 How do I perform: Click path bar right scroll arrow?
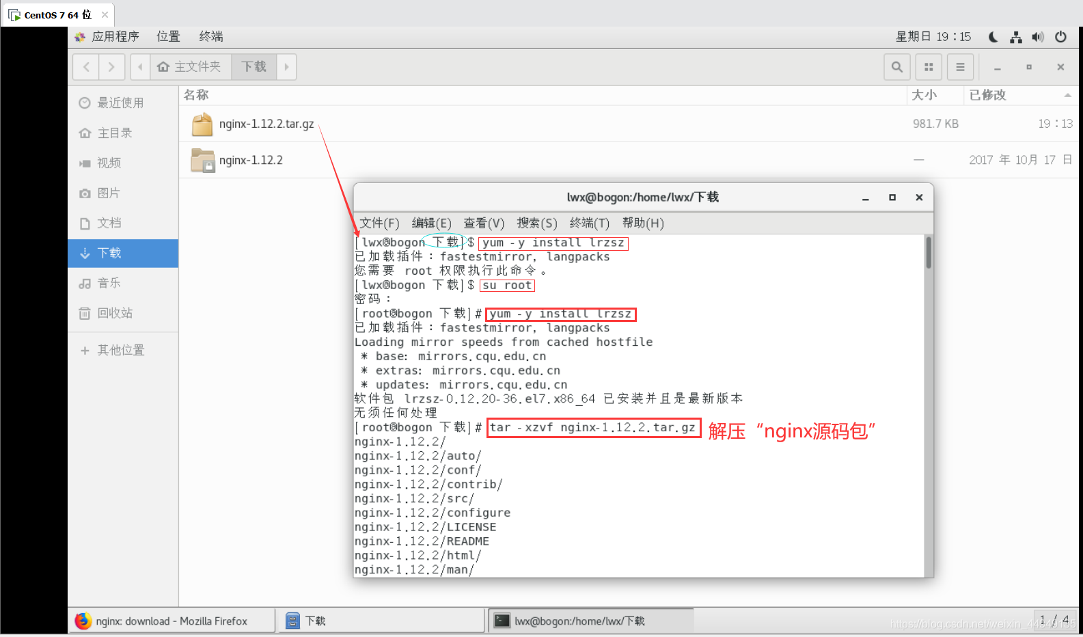[x=286, y=67]
